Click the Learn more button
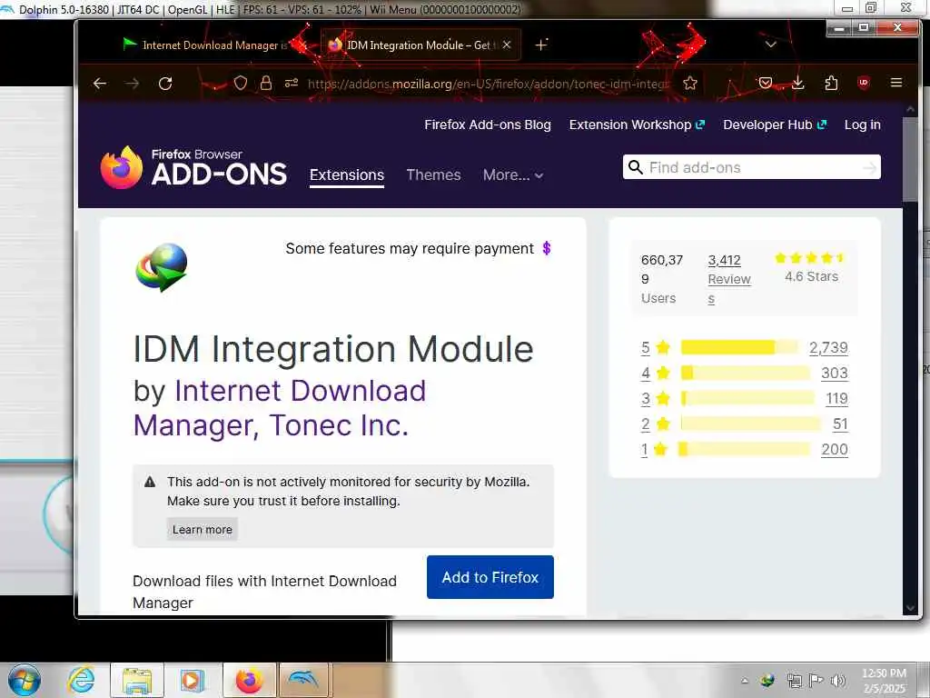Image resolution: width=930 pixels, height=698 pixels. tap(203, 530)
